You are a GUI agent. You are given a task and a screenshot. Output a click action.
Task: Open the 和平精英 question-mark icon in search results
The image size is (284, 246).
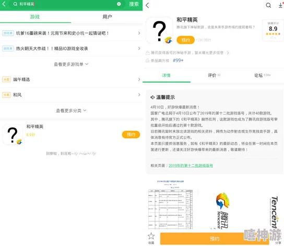click(x=13, y=135)
